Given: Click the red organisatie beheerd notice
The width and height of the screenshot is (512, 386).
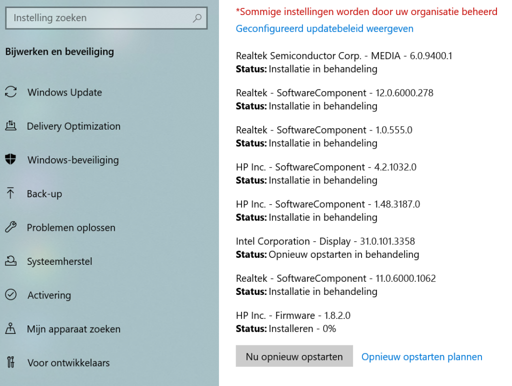Looking at the screenshot, I should (366, 12).
